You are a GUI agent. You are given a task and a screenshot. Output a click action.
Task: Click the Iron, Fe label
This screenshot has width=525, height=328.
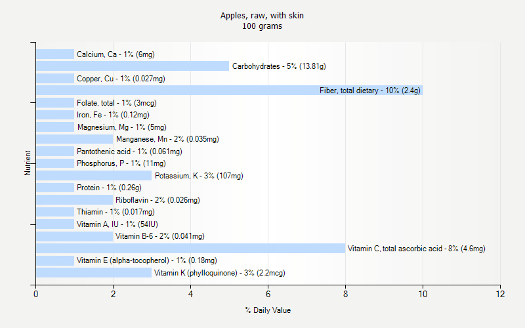(113, 115)
